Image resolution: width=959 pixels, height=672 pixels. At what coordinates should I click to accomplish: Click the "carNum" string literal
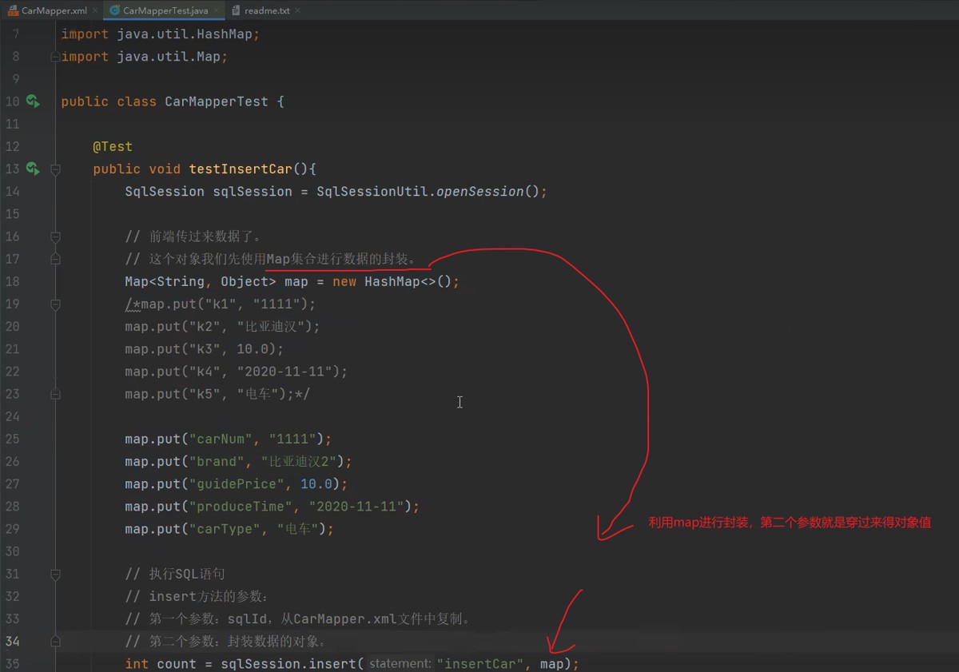[221, 439]
